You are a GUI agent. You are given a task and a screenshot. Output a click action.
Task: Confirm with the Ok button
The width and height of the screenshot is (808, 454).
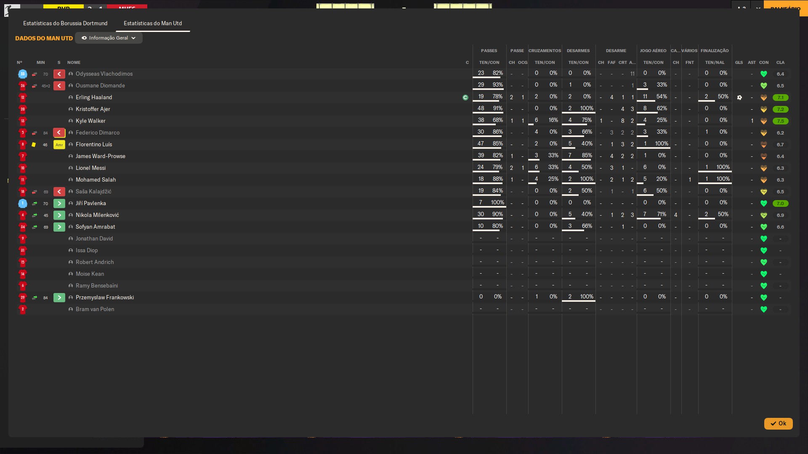coord(778,423)
